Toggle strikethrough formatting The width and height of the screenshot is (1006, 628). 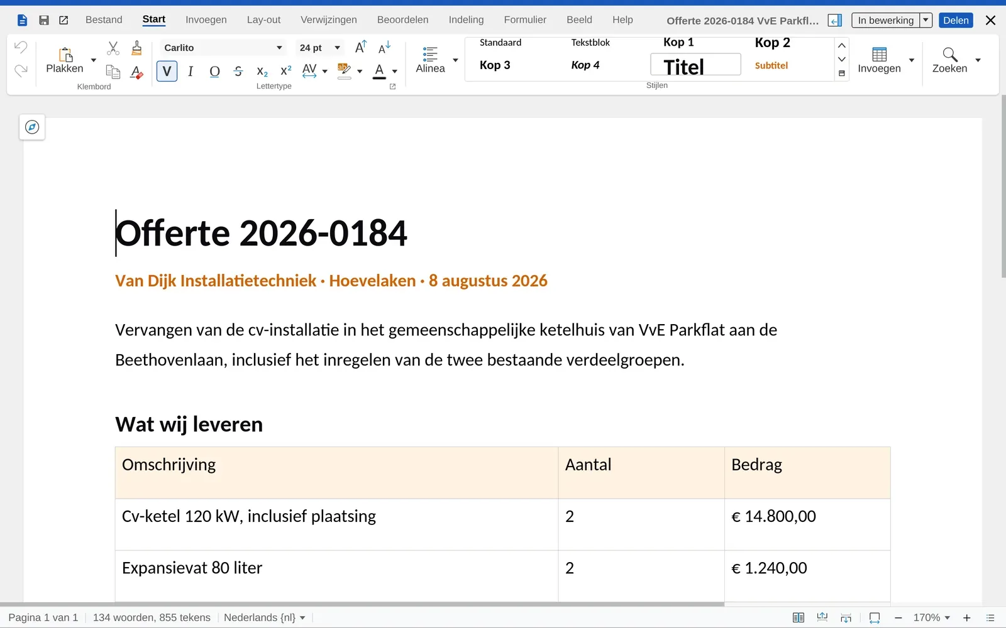click(x=238, y=71)
